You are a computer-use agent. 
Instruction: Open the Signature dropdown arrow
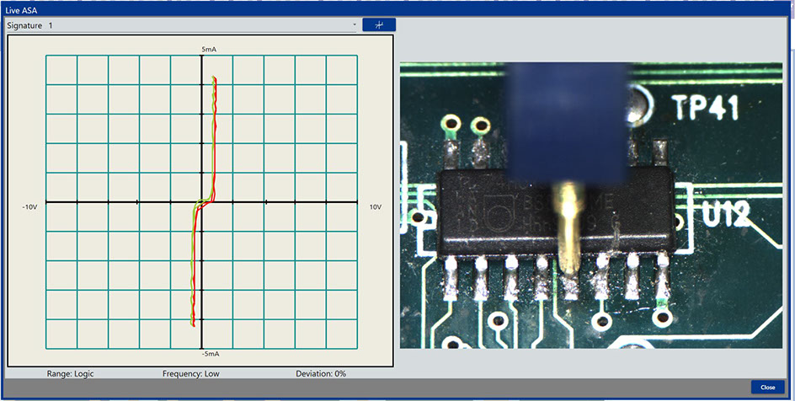pyautogui.click(x=355, y=25)
